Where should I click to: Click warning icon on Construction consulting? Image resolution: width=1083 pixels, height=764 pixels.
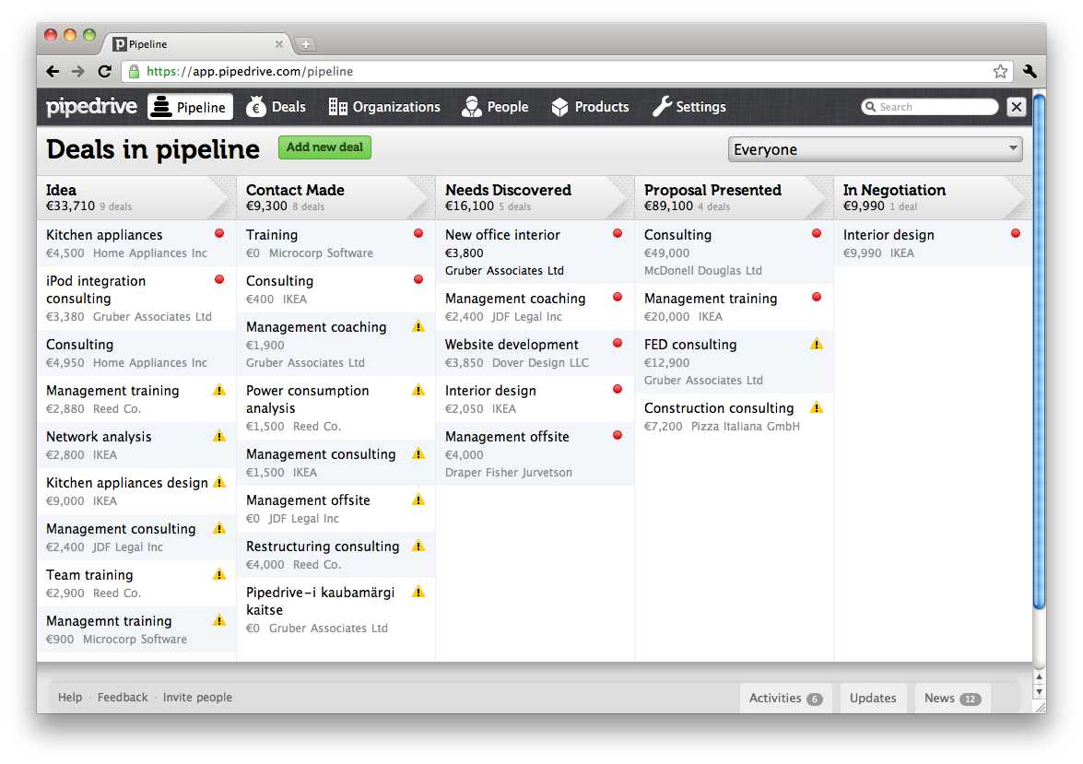point(817,407)
